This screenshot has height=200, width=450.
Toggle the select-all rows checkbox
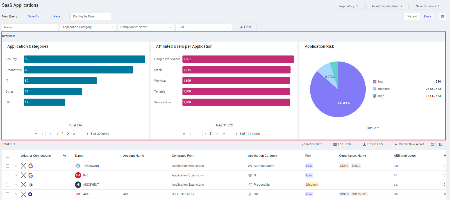click(x=8, y=156)
